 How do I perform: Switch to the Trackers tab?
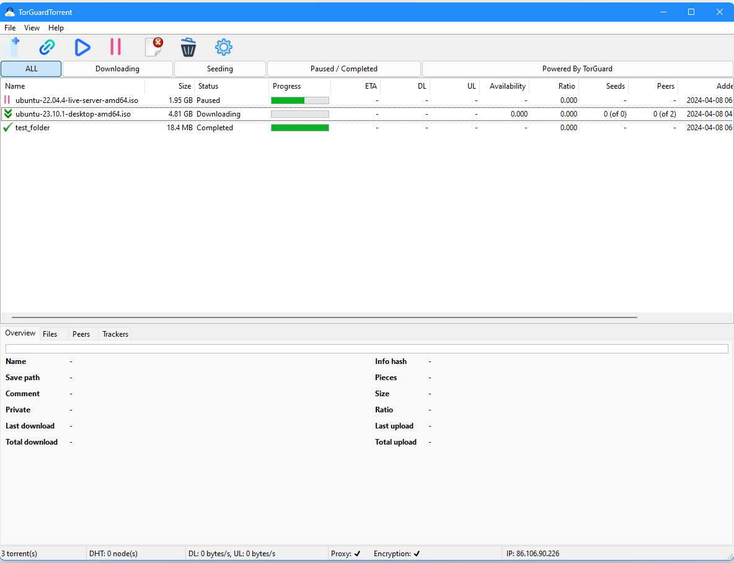(115, 334)
